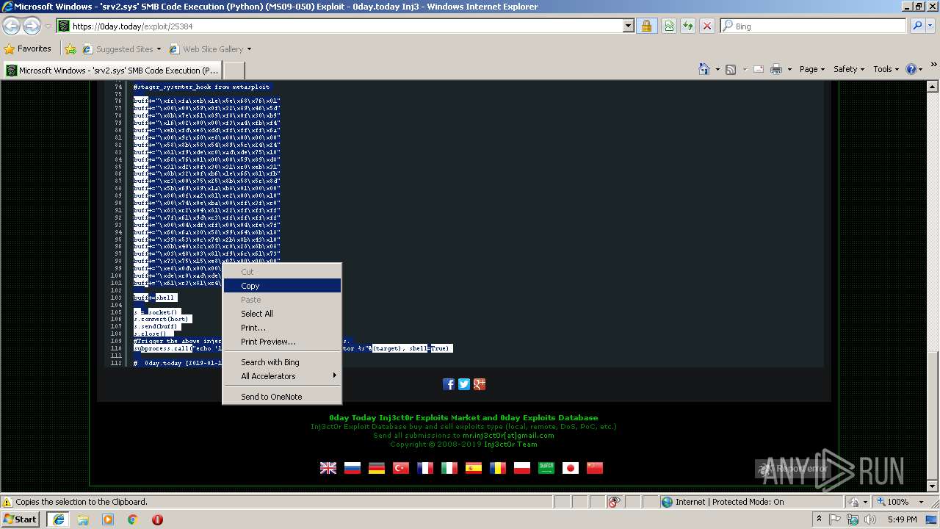
Task: Click 0day Today Inj3ct0r Exploits Market heading
Action: point(463,418)
